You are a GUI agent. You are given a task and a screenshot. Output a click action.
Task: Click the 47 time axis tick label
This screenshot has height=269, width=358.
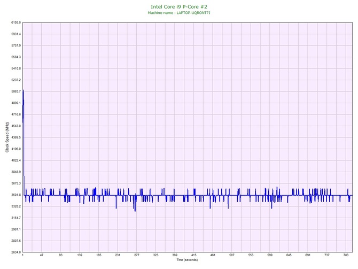(x=42, y=255)
